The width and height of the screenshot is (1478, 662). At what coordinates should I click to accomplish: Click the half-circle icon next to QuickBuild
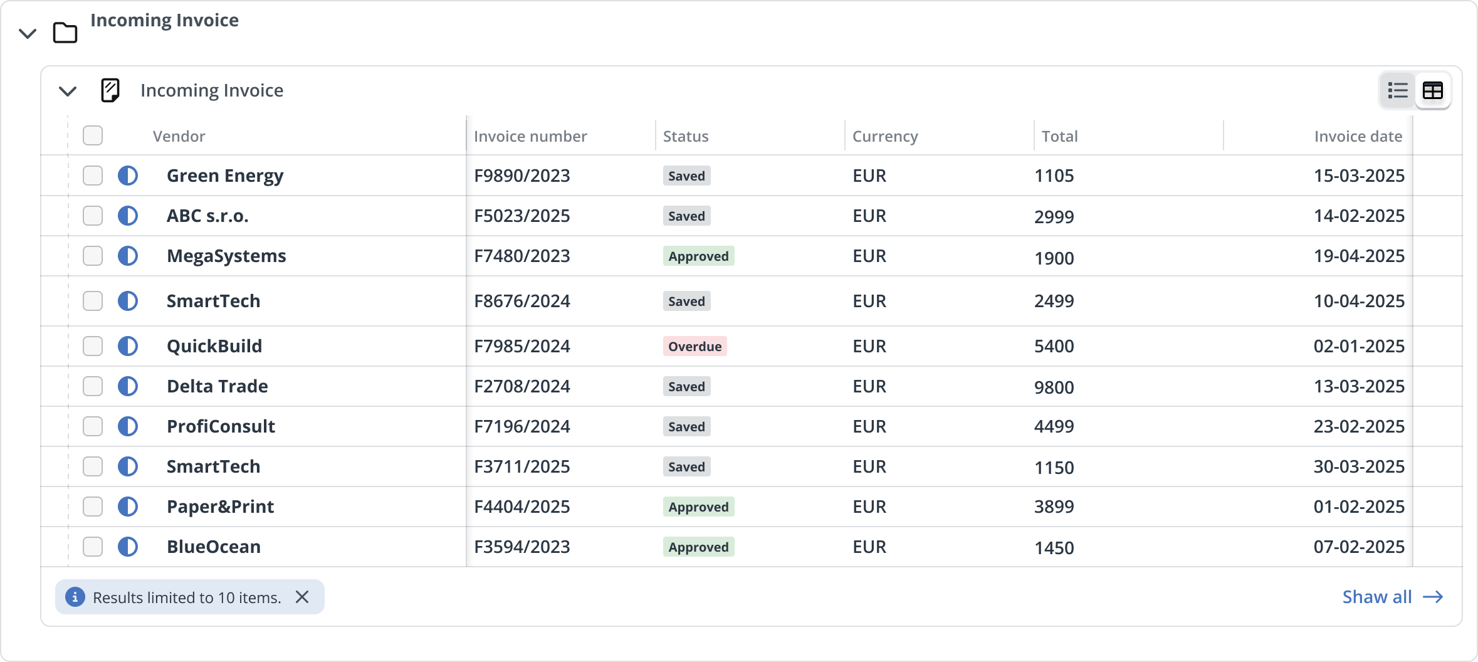pyautogui.click(x=128, y=346)
